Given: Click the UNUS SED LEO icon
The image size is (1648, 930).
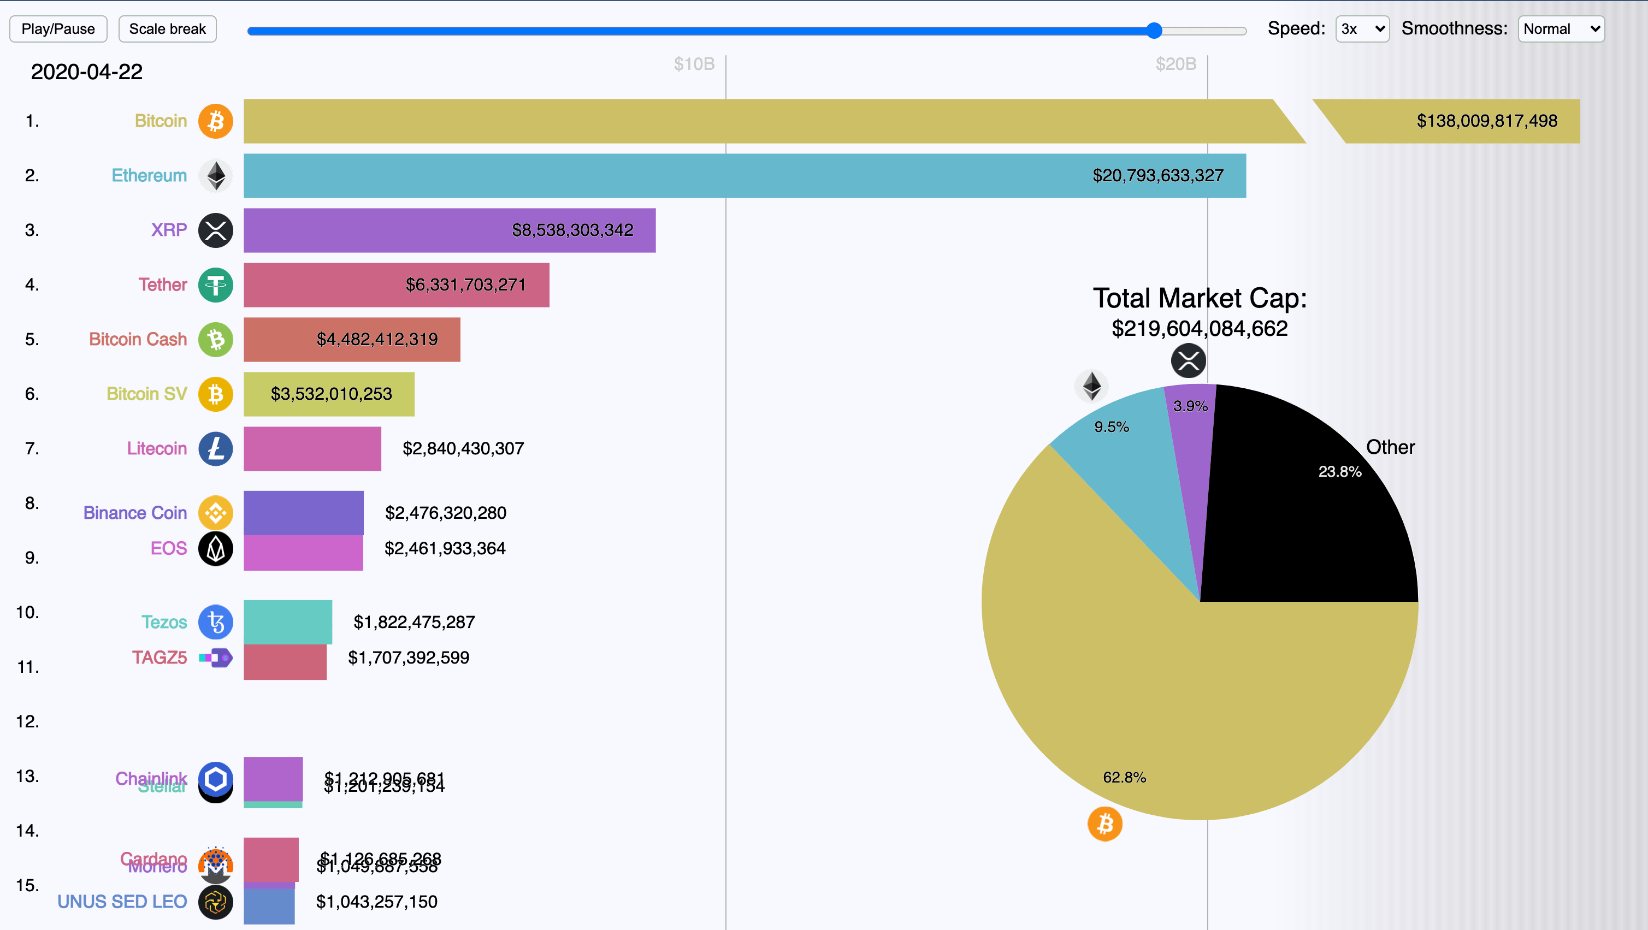Looking at the screenshot, I should pyautogui.click(x=216, y=902).
